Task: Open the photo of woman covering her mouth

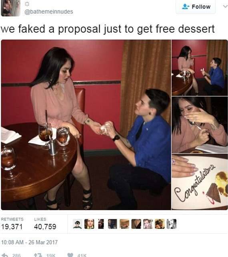Action: [x=200, y=125]
